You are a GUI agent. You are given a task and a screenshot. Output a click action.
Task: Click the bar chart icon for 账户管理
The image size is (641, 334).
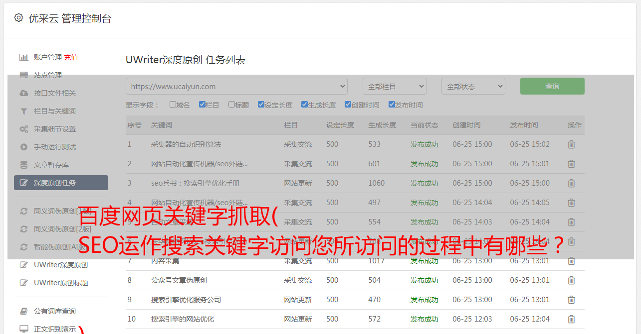[23, 57]
